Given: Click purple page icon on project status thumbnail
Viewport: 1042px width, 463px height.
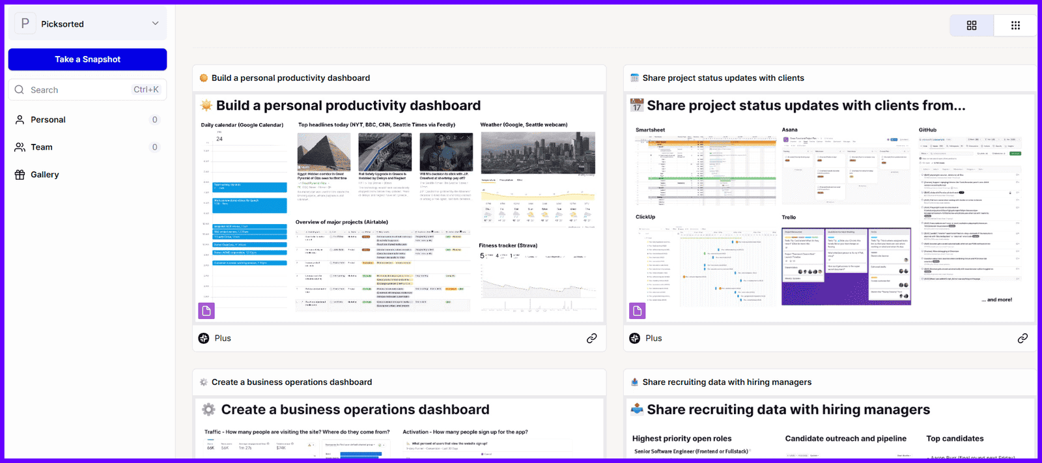Looking at the screenshot, I should [x=638, y=311].
